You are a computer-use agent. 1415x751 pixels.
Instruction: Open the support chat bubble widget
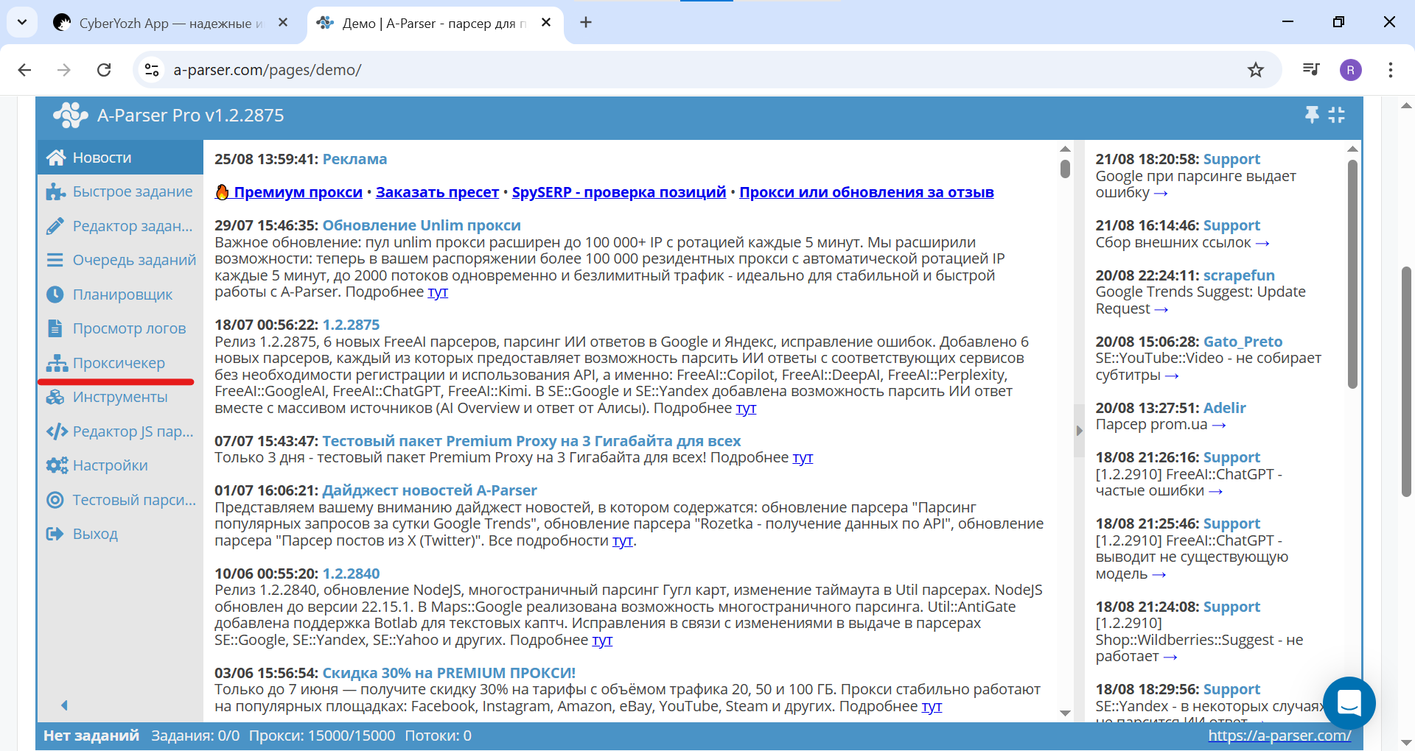tap(1349, 703)
